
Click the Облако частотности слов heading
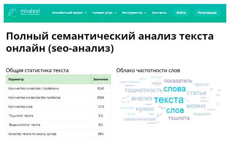[x=148, y=70]
